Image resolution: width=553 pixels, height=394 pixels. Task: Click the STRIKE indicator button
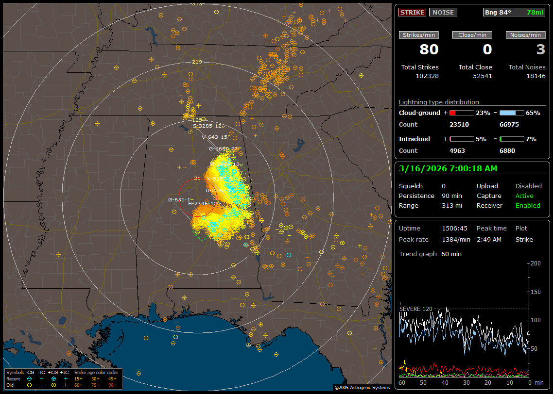tap(412, 12)
